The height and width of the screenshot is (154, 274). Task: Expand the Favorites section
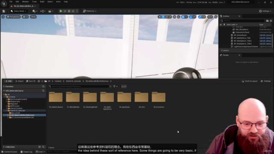4,86
